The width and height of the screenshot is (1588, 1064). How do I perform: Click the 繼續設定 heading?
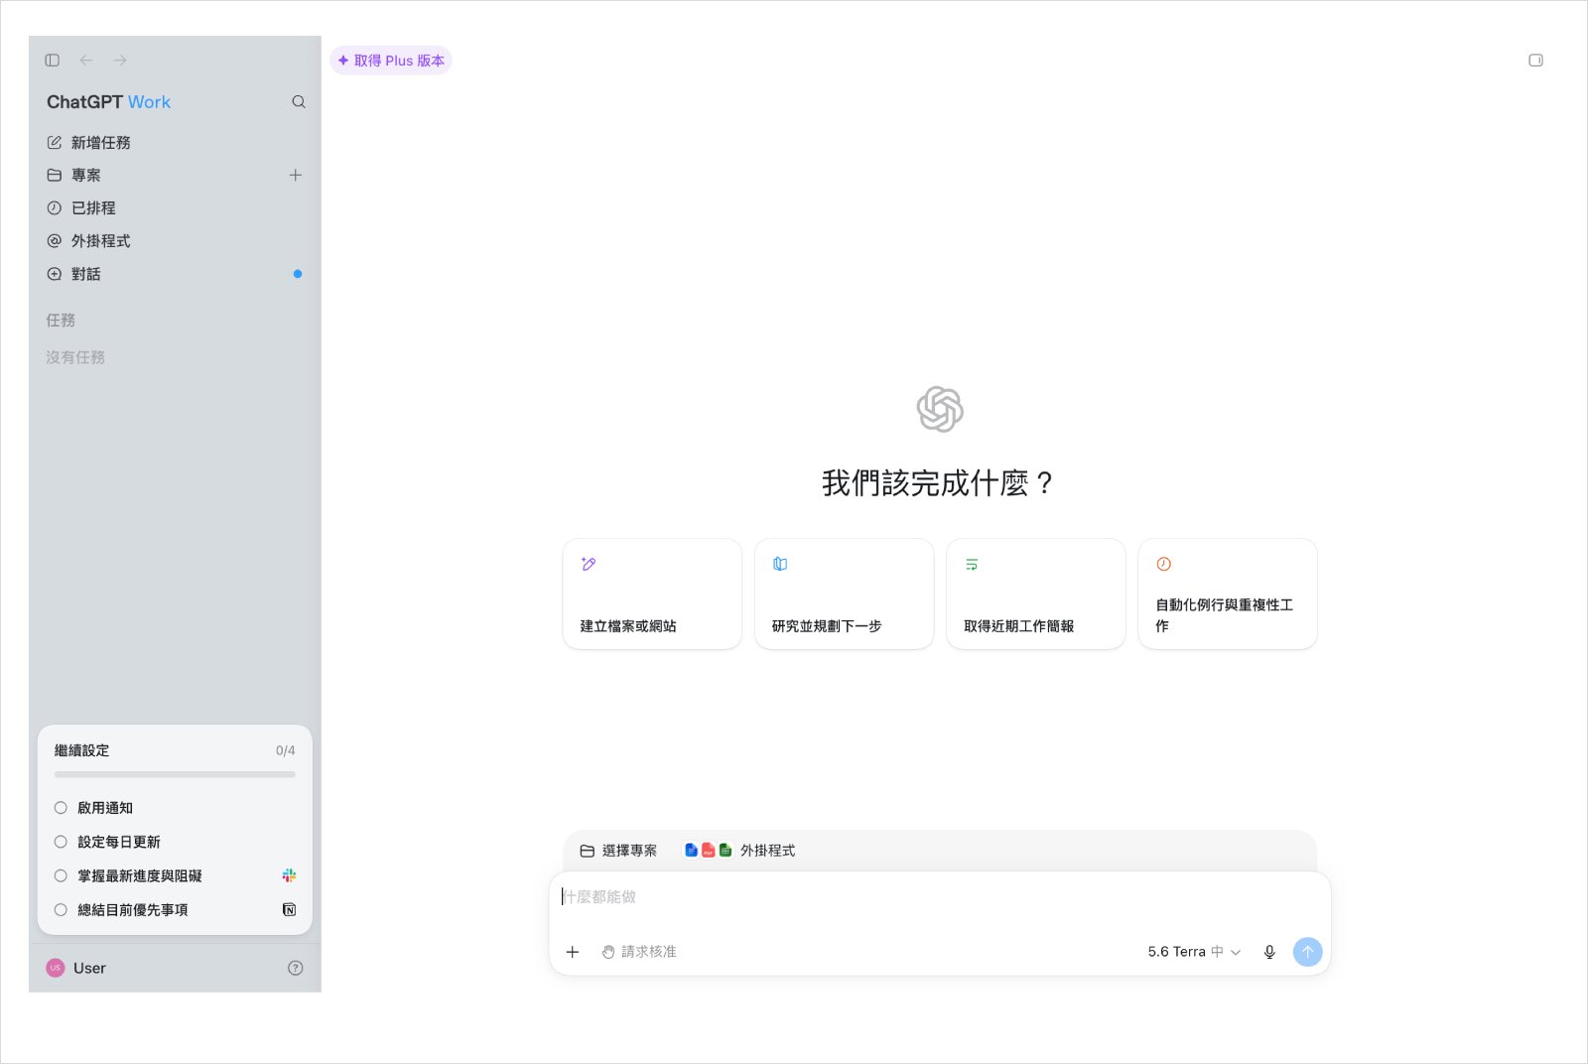point(82,751)
